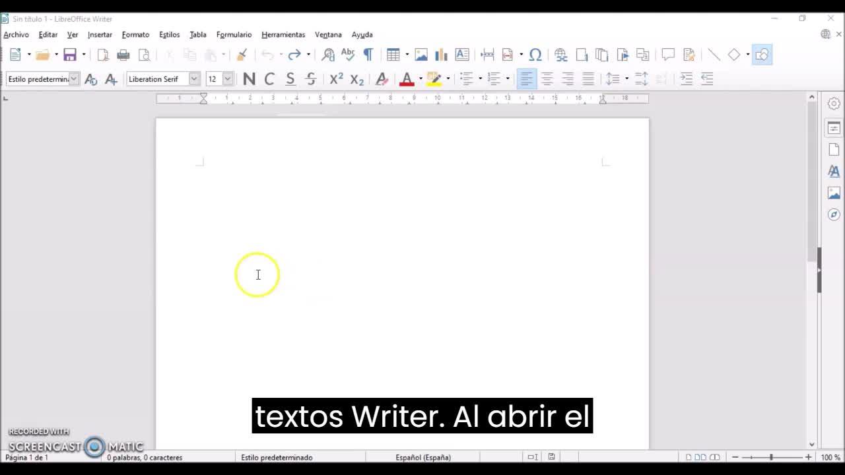Expand the paragraph style dropdown
Screen dimensions: 845x475
pos(74,79)
